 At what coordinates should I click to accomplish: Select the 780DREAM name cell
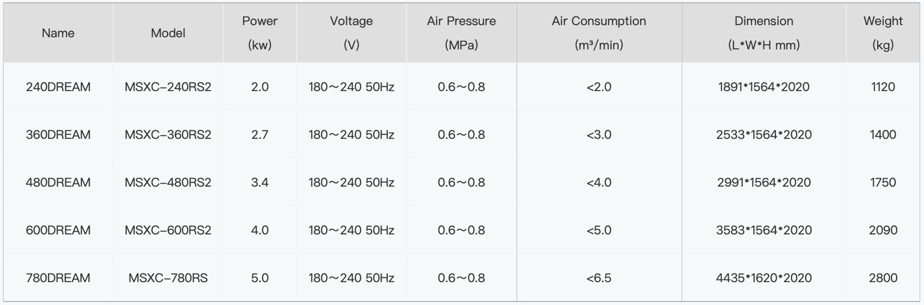point(58,278)
